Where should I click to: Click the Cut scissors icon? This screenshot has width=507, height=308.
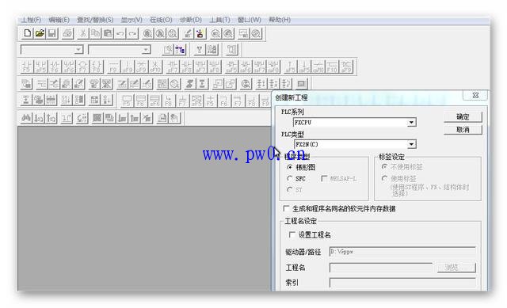click(83, 33)
